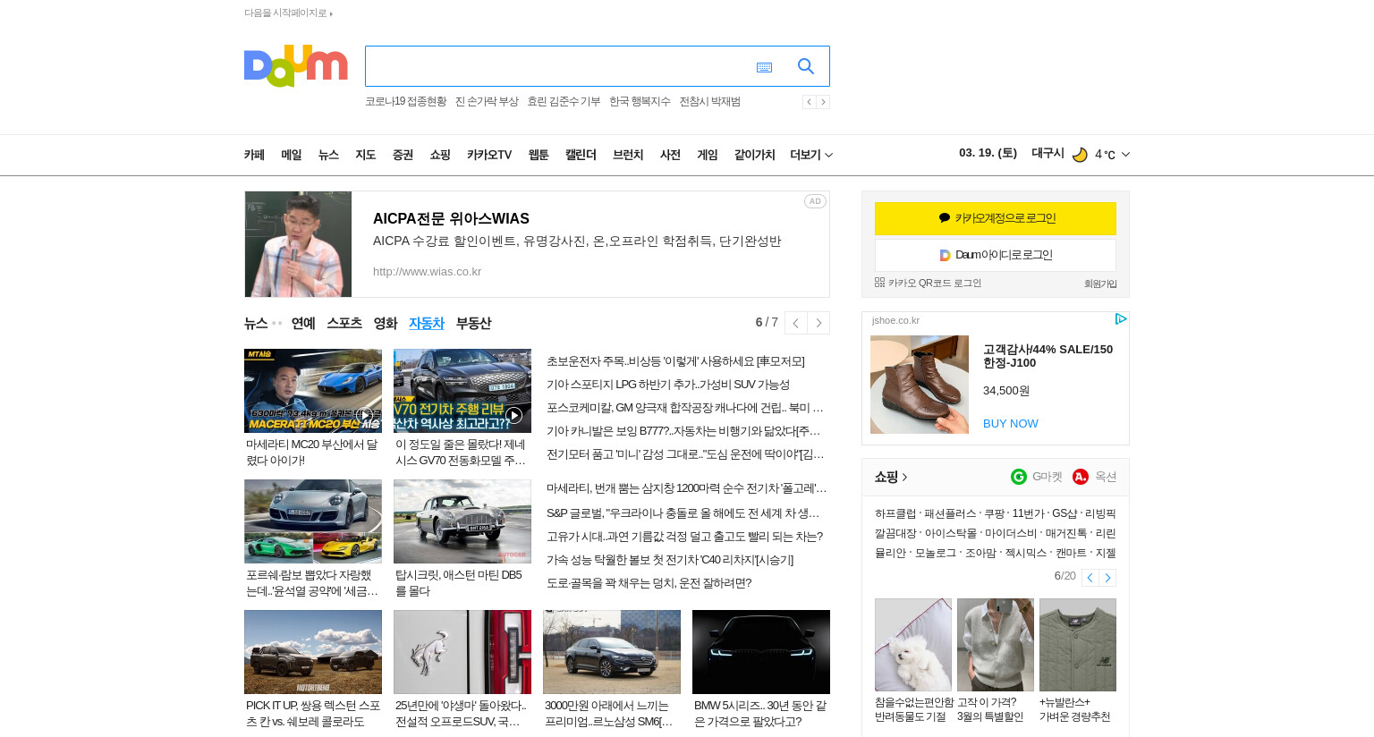Open 카페 in the navigation bar
Image resolution: width=1374 pixels, height=737 pixels.
[x=254, y=155]
